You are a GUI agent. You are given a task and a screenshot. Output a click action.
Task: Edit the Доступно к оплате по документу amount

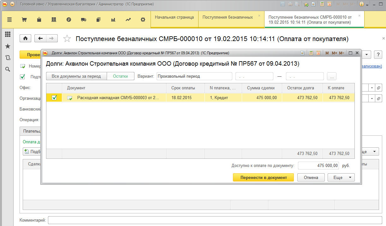pos(318,165)
